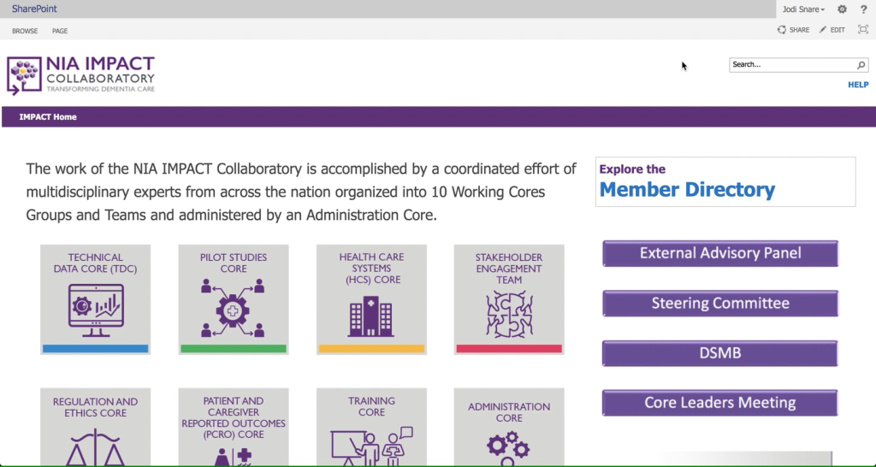This screenshot has width=876, height=467.
Task: Expand the Jodi Snare user dropdown
Action: click(803, 9)
